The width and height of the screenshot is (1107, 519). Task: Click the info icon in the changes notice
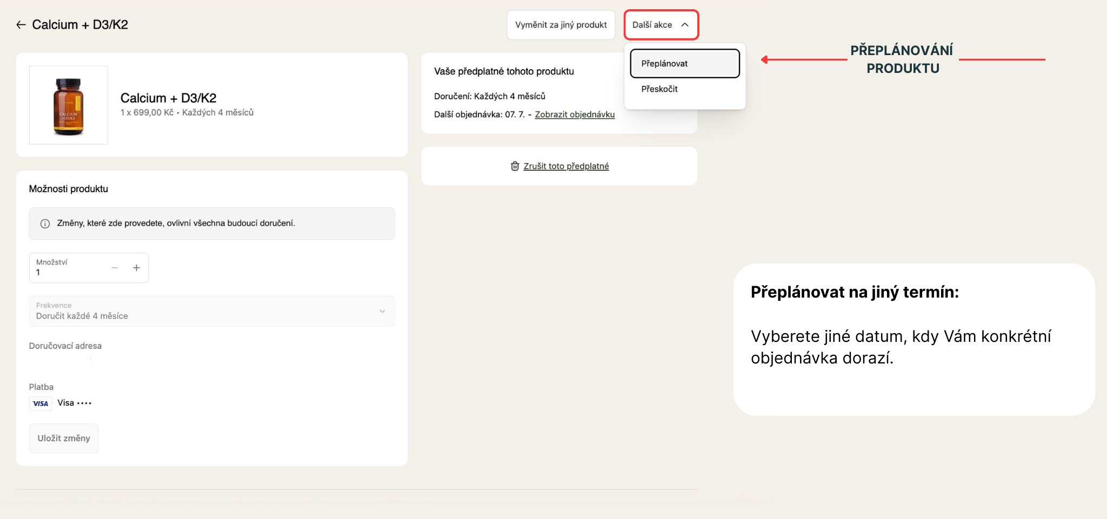pyautogui.click(x=45, y=224)
